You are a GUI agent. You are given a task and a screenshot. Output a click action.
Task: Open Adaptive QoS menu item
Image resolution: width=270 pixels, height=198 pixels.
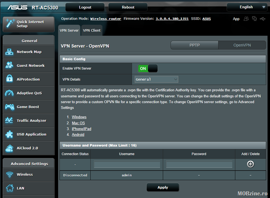29,93
